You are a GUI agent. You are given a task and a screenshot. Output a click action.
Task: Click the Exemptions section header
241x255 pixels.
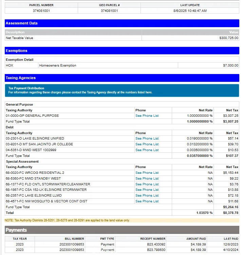pyautogui.click(x=122, y=51)
